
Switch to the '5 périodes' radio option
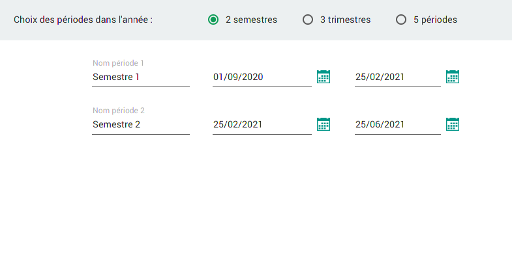pos(401,20)
